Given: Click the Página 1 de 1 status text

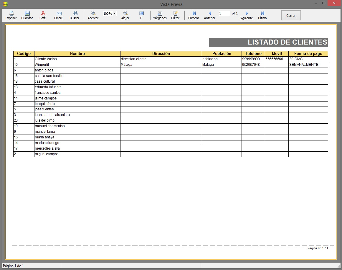Looking at the screenshot, I should [x=13, y=266].
